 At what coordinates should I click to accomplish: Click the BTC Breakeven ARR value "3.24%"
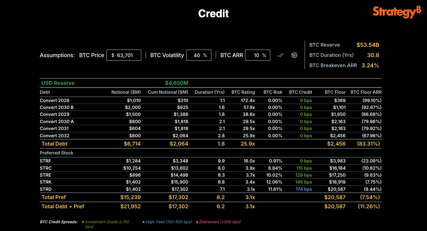[x=370, y=65]
